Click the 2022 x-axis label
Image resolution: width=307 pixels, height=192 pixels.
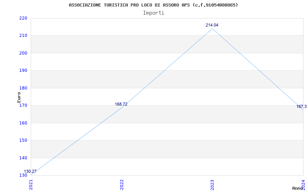(x=122, y=185)
